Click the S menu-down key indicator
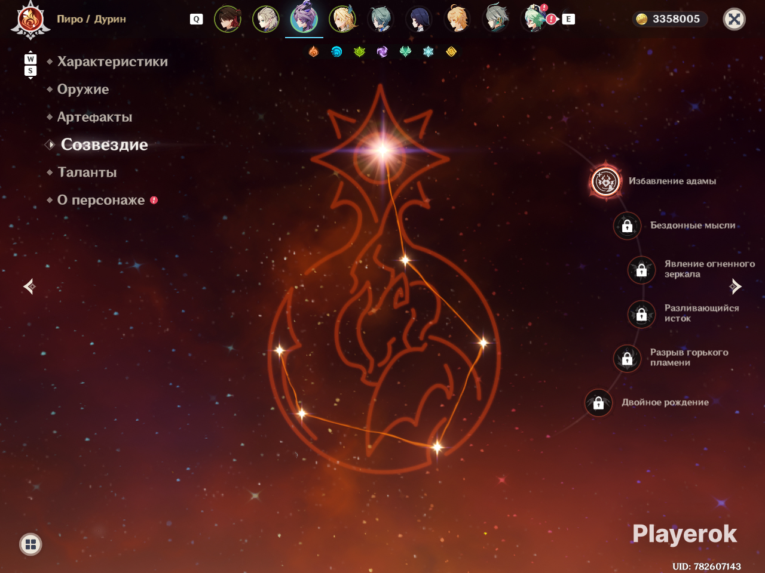Image resolution: width=765 pixels, height=573 pixels. 30,71
